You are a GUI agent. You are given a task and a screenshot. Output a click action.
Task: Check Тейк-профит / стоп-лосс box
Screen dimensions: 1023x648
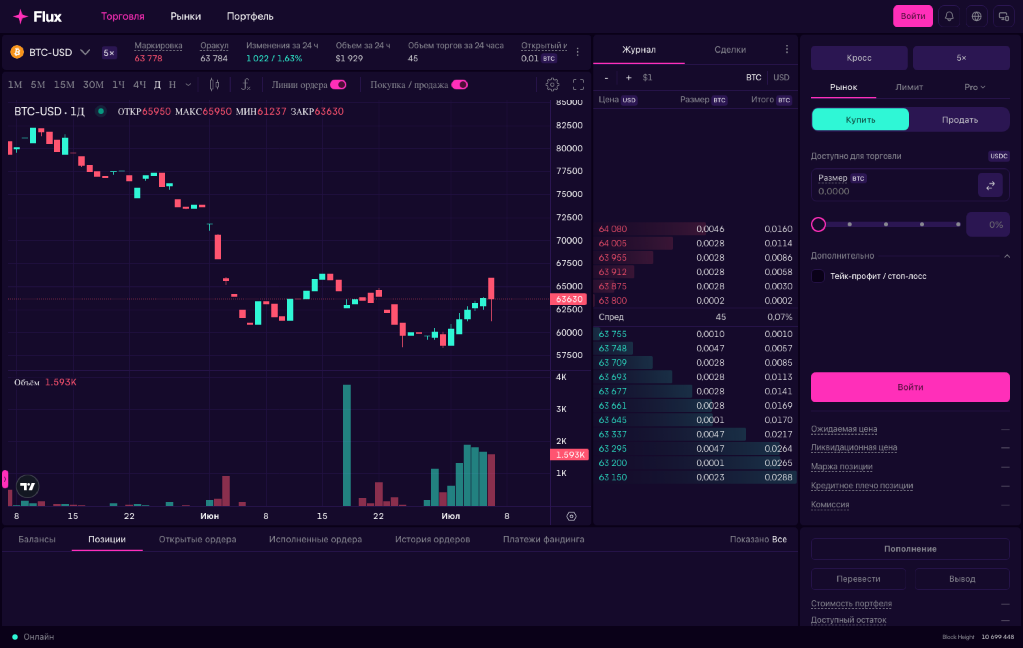[x=817, y=276]
